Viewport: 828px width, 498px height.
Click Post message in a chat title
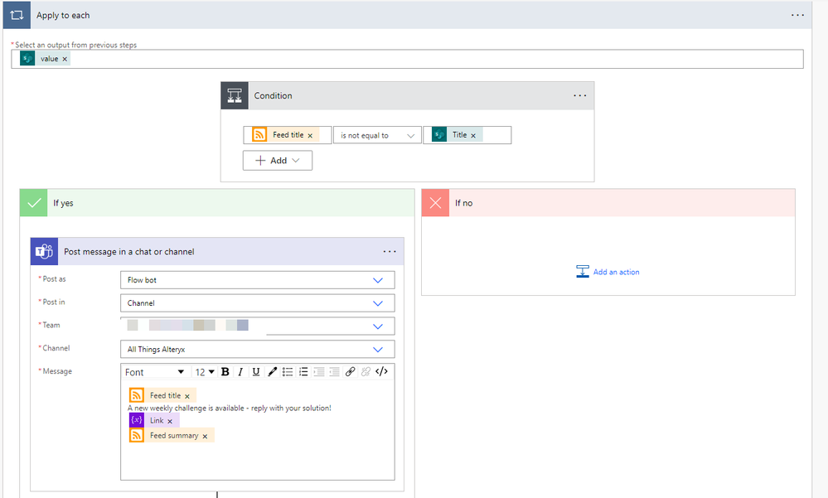pos(128,252)
